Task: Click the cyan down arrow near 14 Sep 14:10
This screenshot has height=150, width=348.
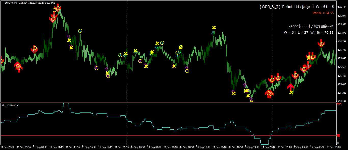Action: pyautogui.click(x=213, y=33)
